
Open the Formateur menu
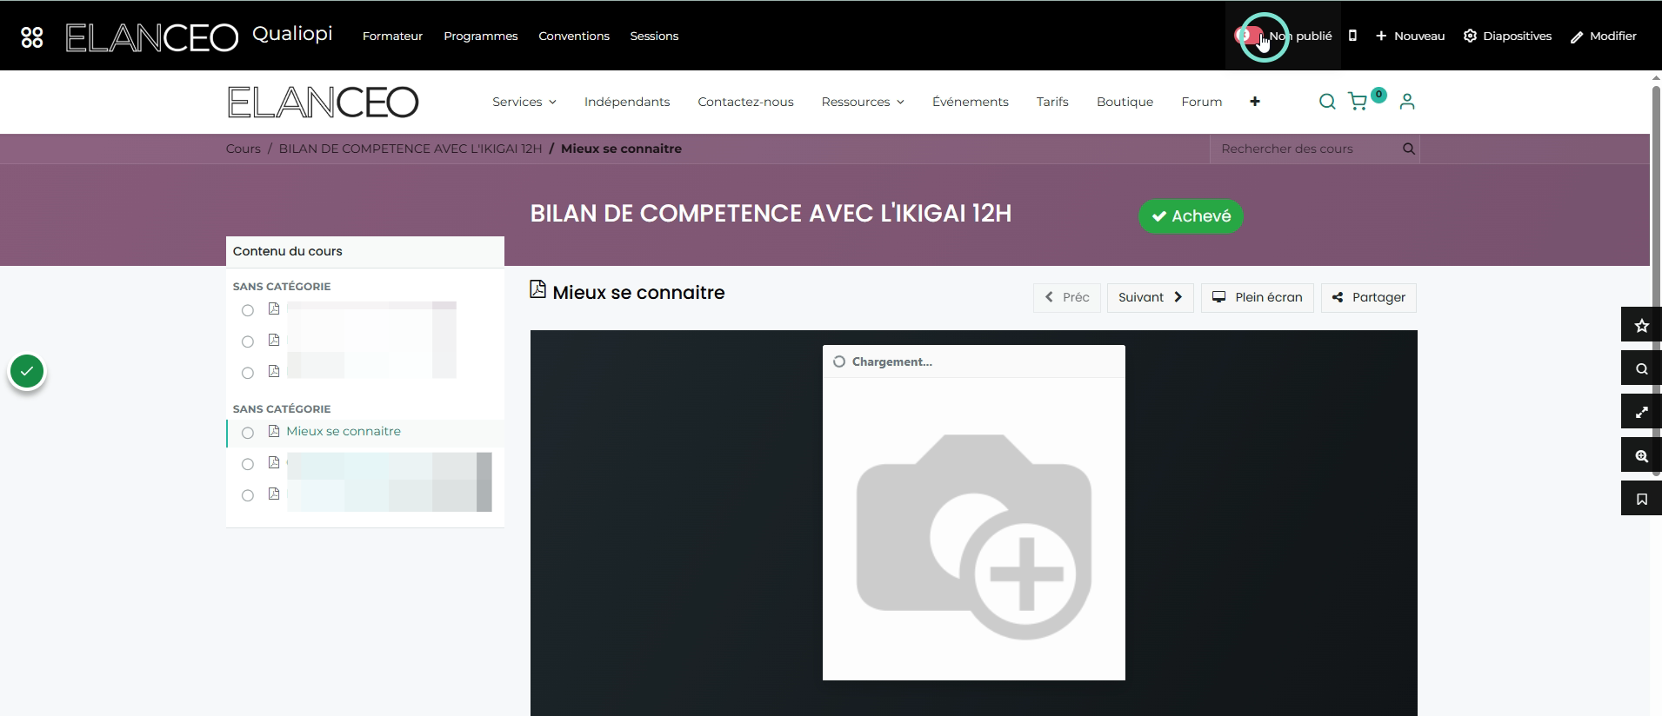pos(392,36)
